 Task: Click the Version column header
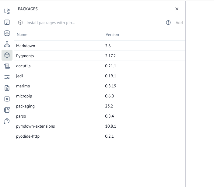112,34
